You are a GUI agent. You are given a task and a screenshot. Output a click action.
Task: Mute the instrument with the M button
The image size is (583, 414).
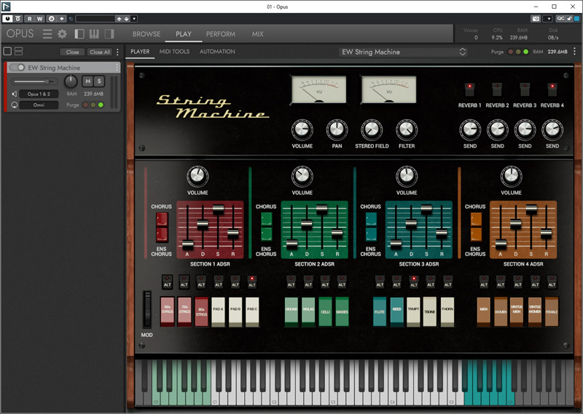pyautogui.click(x=87, y=81)
